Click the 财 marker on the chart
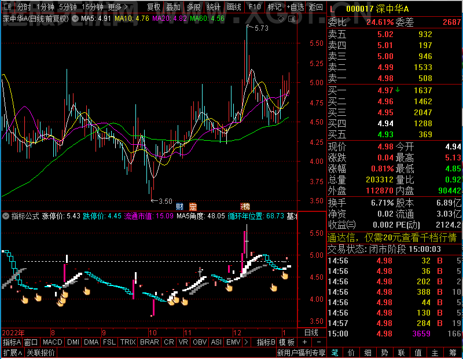This screenshot has height=359, width=463. click(x=179, y=206)
